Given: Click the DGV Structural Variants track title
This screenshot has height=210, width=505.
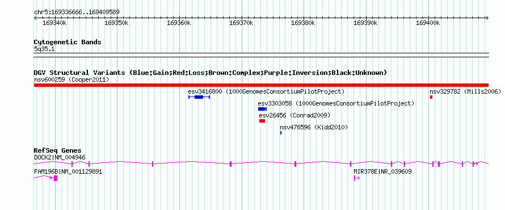Looking at the screenshot, I should pos(211,73).
